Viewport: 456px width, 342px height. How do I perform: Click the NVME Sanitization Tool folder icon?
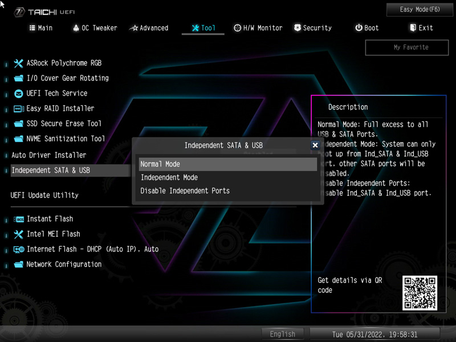19,139
